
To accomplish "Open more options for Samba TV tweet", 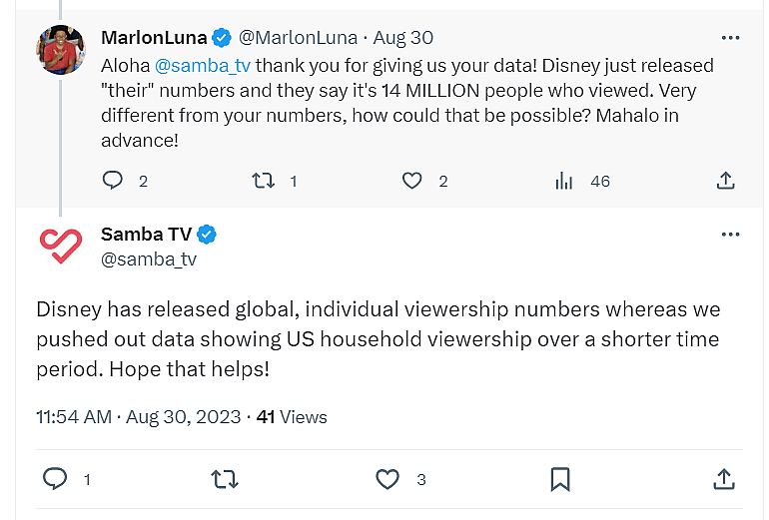I will coord(730,235).
